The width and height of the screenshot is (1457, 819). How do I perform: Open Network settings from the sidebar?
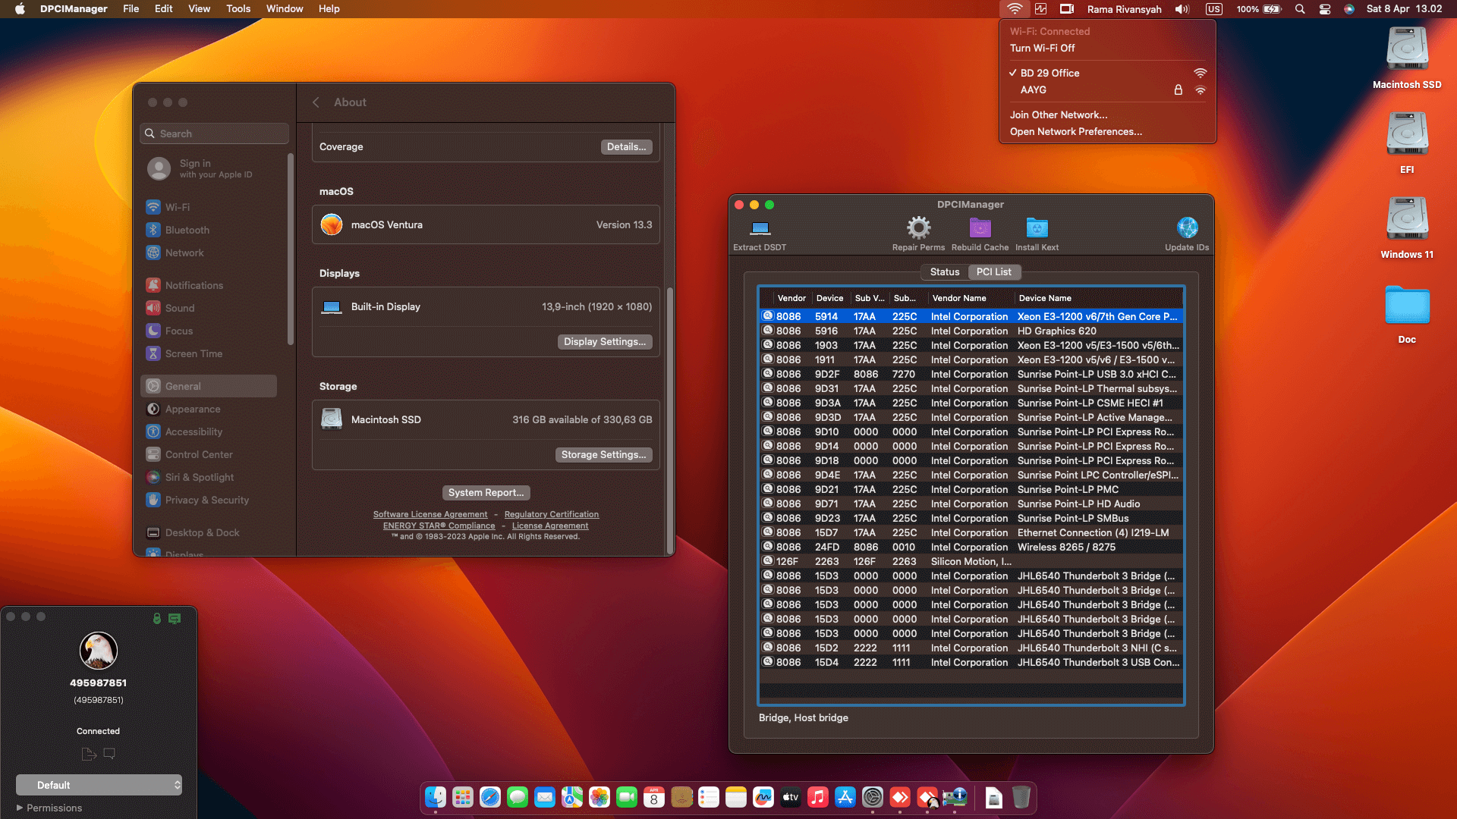[185, 253]
